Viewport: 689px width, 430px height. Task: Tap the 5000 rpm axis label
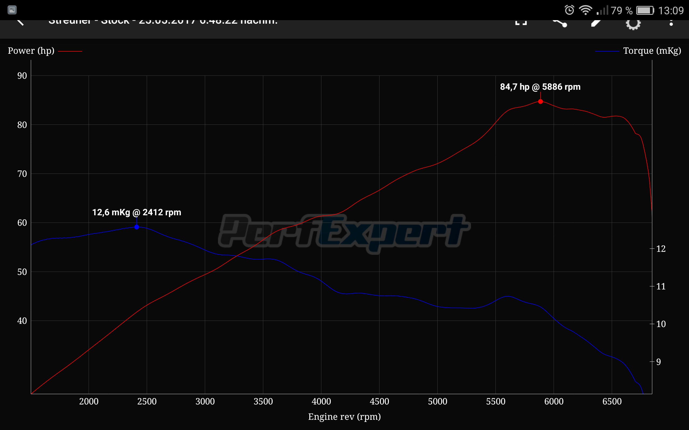click(438, 401)
